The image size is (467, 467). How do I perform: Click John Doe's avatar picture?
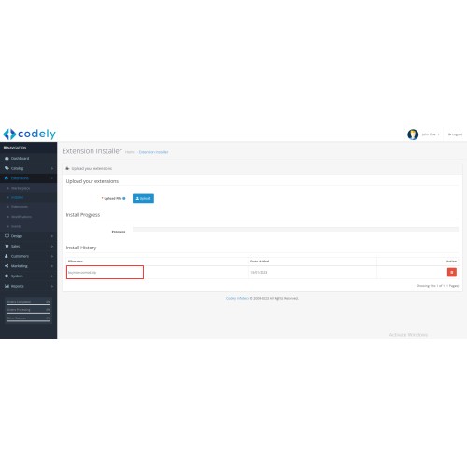pyautogui.click(x=413, y=134)
